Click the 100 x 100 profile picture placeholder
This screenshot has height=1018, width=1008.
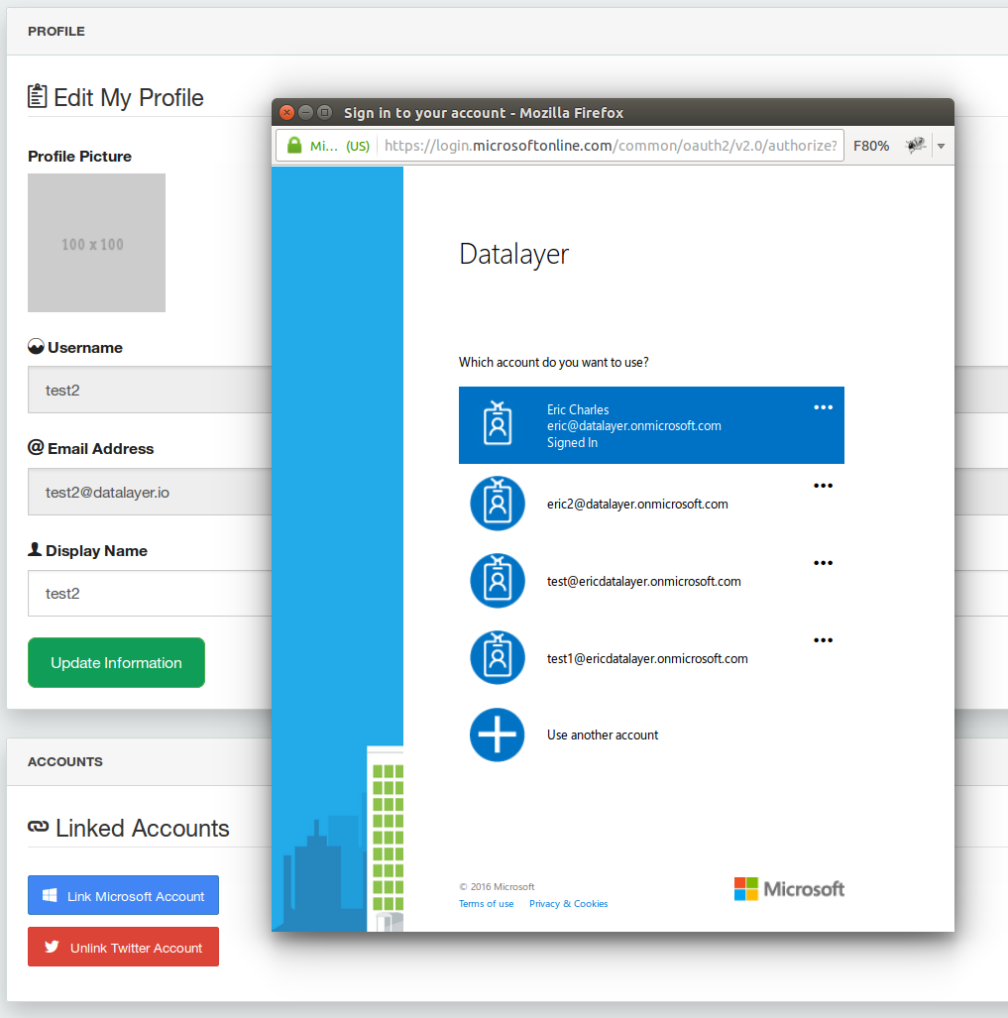pyautogui.click(x=97, y=243)
